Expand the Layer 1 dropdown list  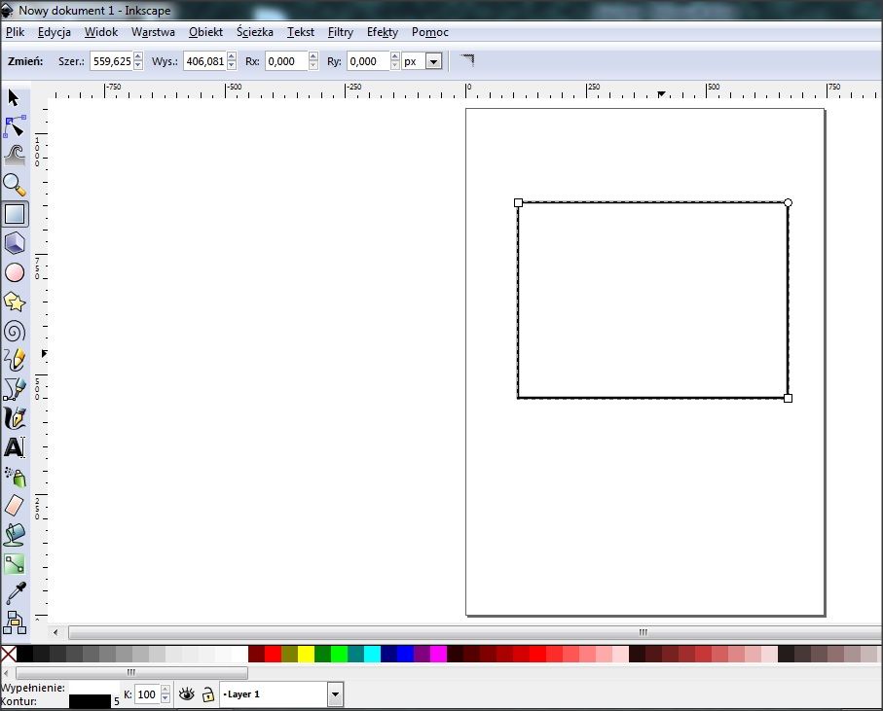pyautogui.click(x=336, y=694)
